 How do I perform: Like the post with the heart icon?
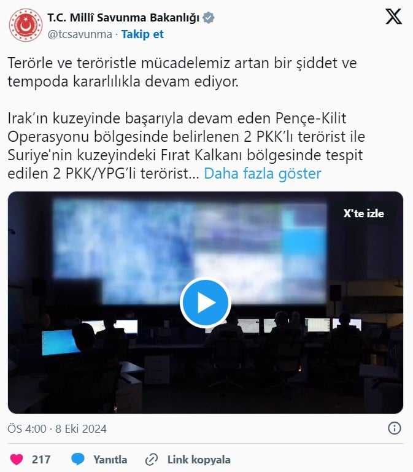click(17, 459)
